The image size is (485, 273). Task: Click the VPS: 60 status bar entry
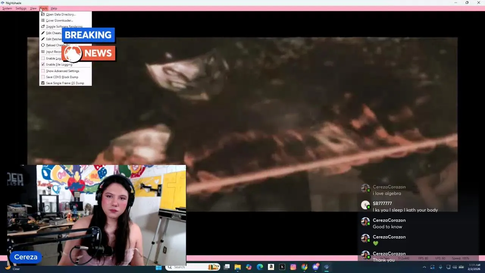440,258
